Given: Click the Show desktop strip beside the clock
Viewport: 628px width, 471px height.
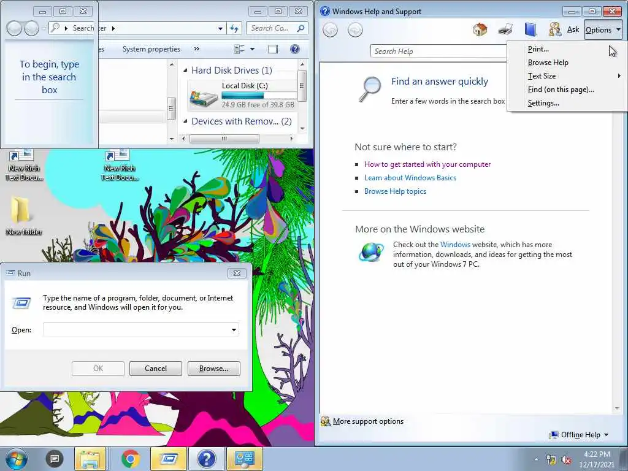Looking at the screenshot, I should [x=623, y=459].
